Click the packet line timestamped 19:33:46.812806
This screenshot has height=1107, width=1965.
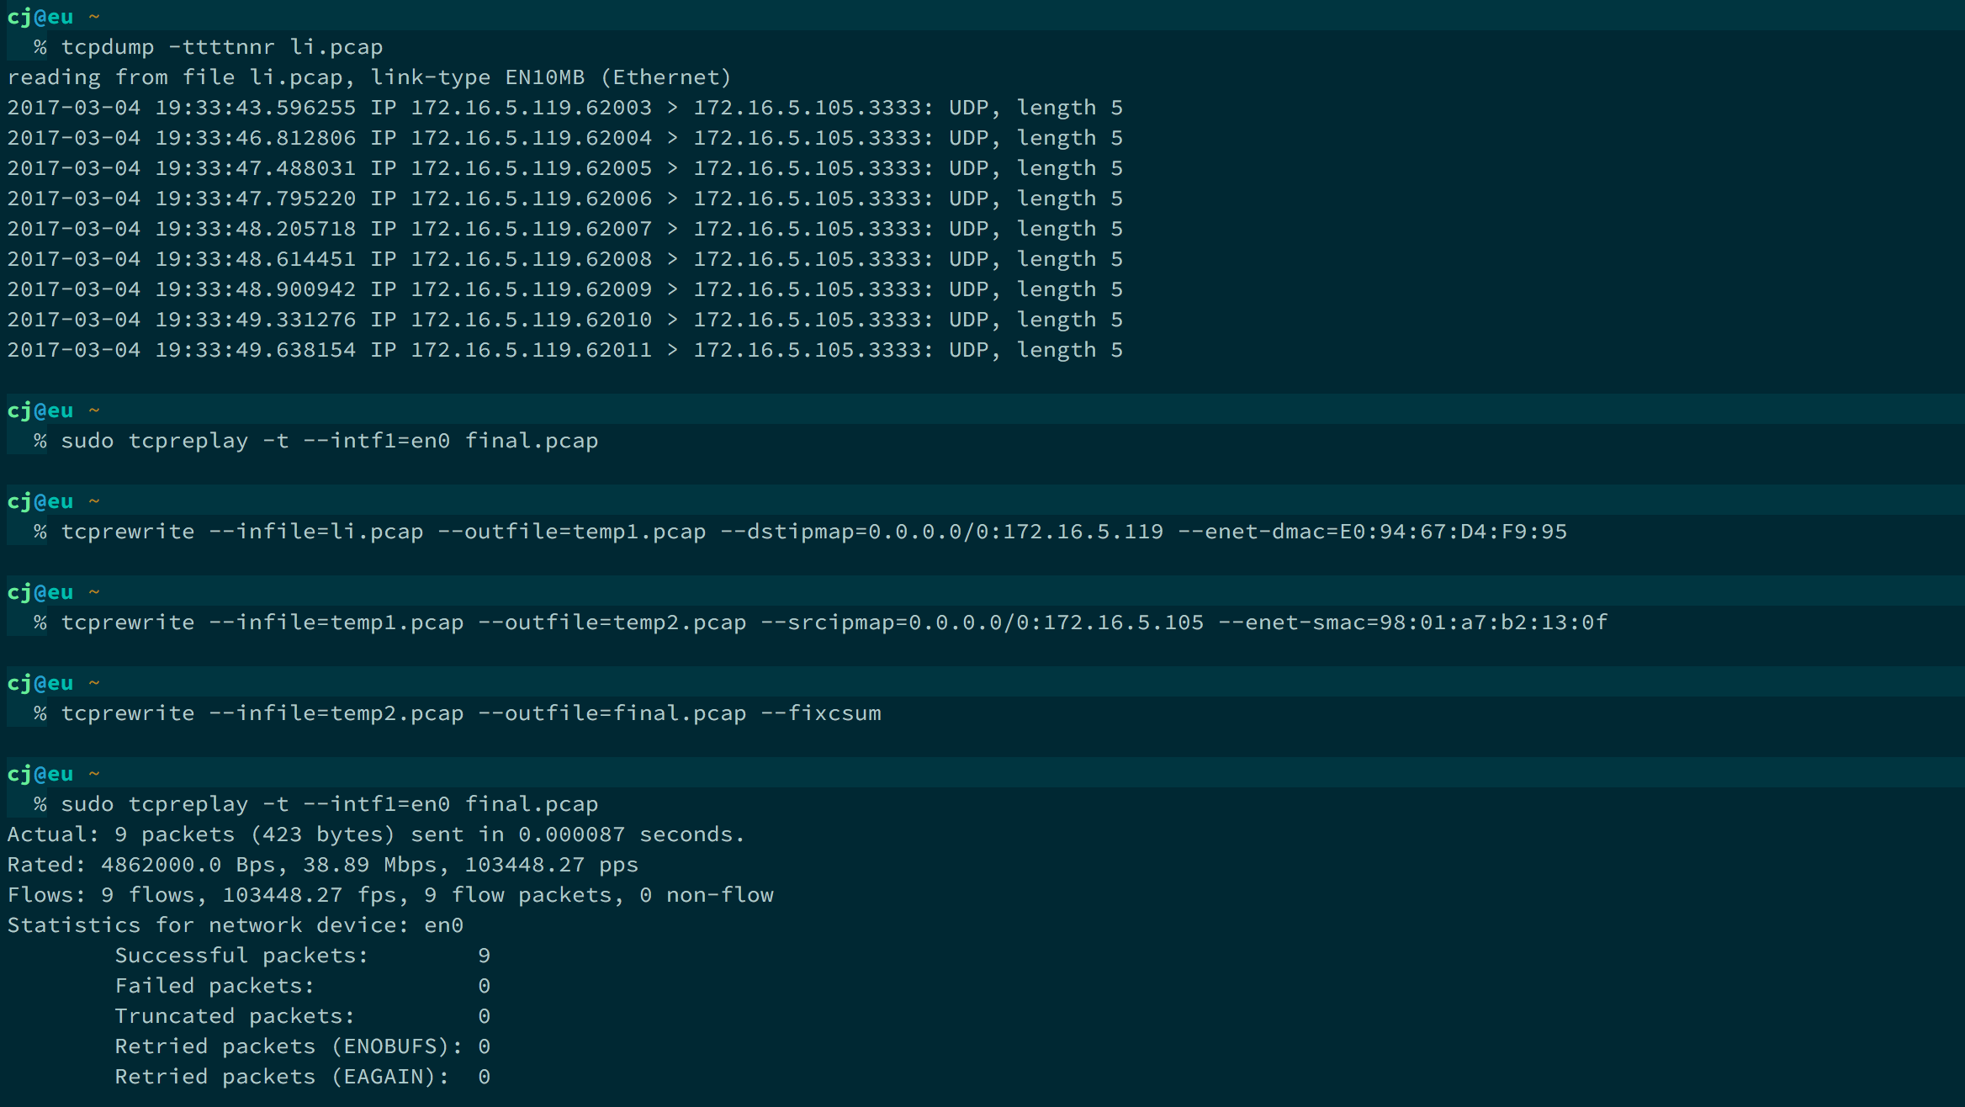click(564, 138)
